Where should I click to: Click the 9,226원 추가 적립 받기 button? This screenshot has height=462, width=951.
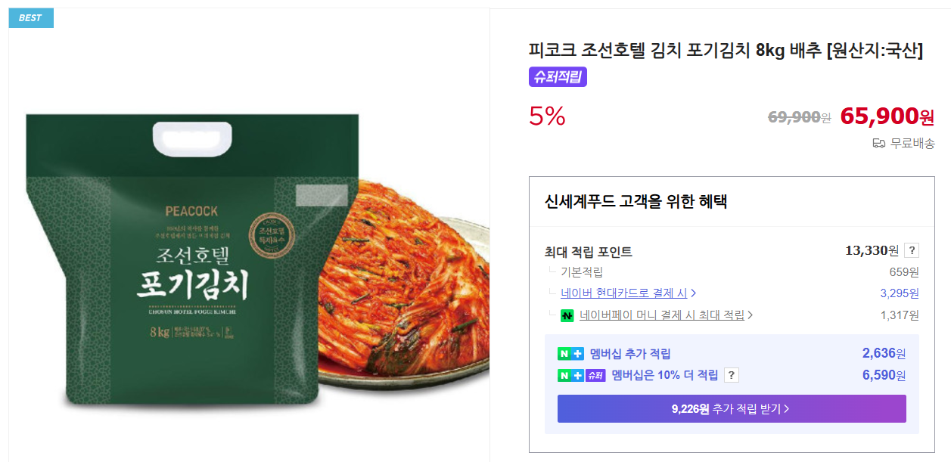[x=731, y=408]
